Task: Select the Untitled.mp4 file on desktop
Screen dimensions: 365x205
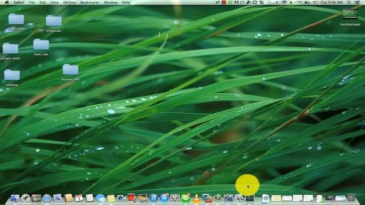Action: point(350,18)
